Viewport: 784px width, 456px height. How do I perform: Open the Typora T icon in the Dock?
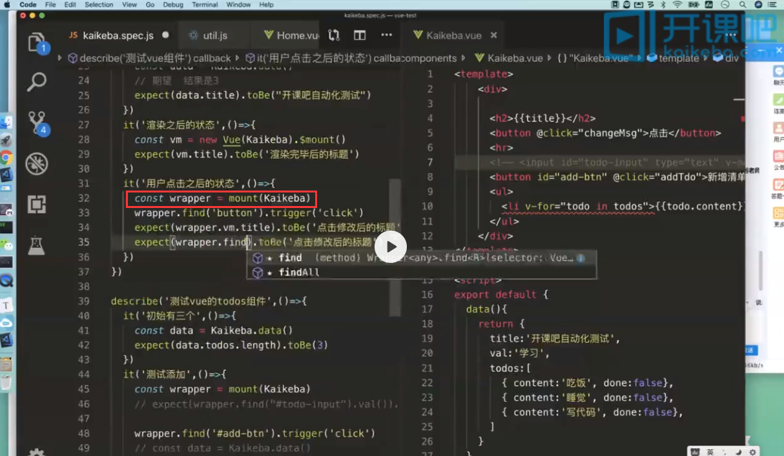pos(6,305)
